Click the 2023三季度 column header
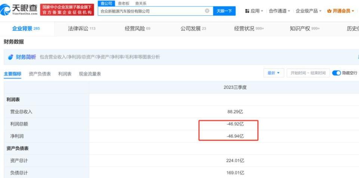Screen dimensions: 359x178 pyautogui.click(x=235, y=87)
